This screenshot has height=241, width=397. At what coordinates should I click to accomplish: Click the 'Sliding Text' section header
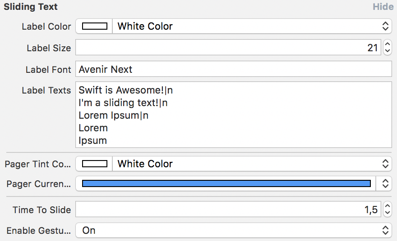31,7
